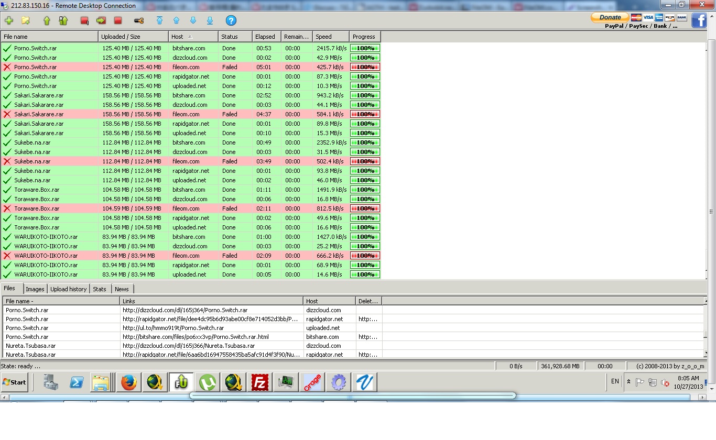Open the Stats tab
Screen dimensions: 716x440
(100, 289)
